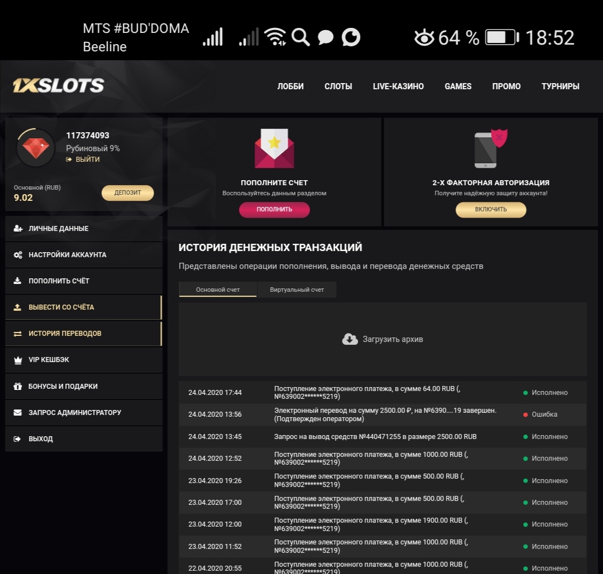Select ВЫВЕСТИ СО СЧЁТА in sidebar
The width and height of the screenshot is (603, 574).
coord(84,307)
